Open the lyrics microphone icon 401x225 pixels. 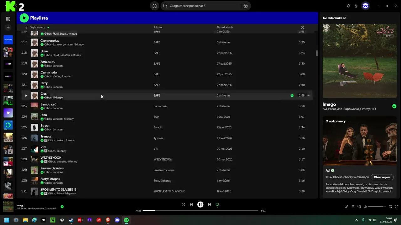point(347,207)
